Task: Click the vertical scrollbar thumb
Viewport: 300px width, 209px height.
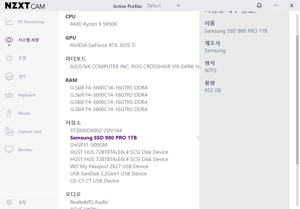Action: (x=297, y=100)
